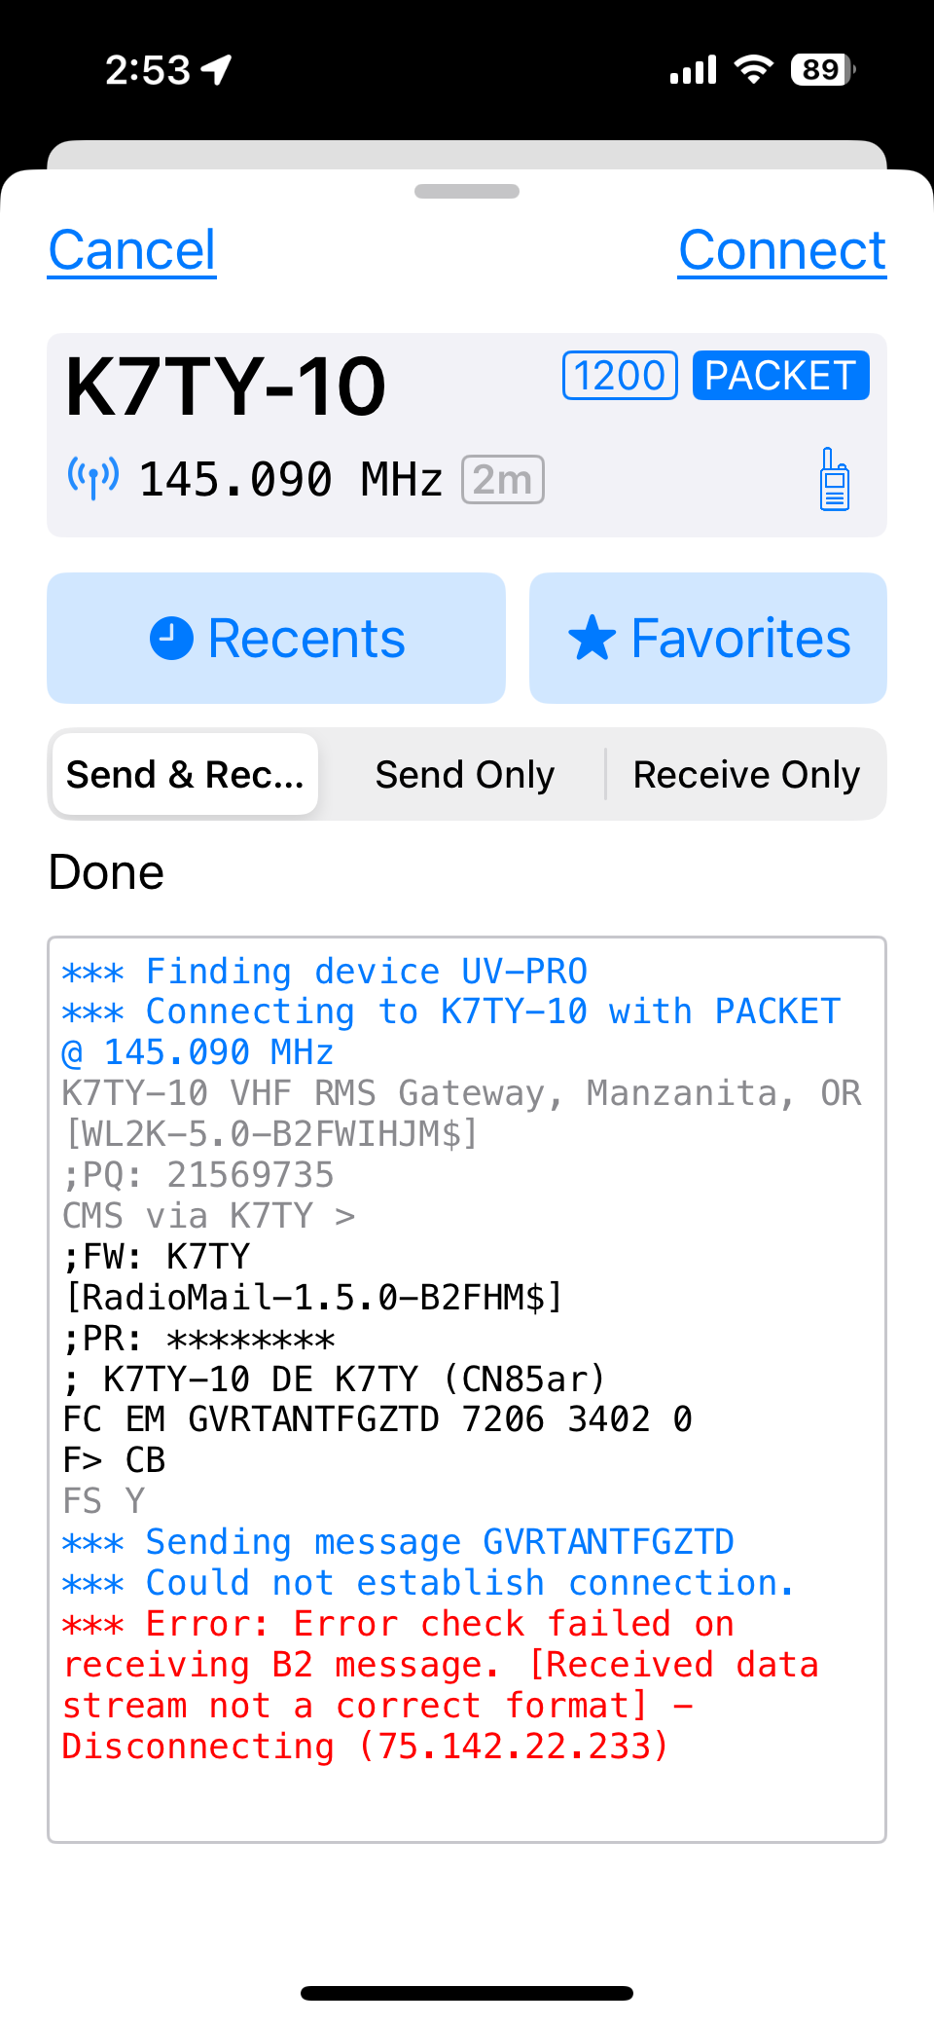Tap the clock icon in Recents

pos(171,638)
